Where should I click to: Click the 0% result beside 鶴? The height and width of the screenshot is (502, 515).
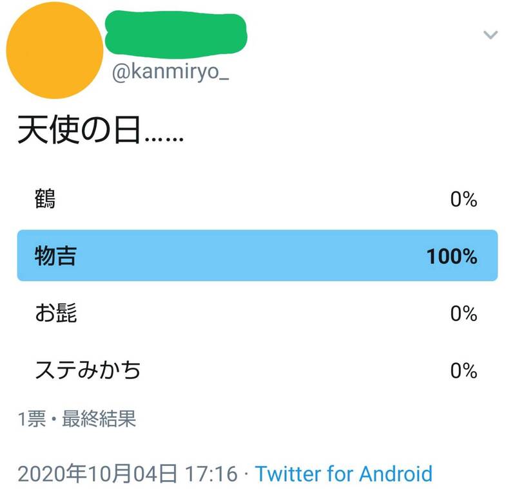point(463,200)
